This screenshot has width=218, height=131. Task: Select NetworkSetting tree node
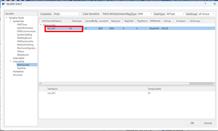pyautogui.click(x=25, y=45)
